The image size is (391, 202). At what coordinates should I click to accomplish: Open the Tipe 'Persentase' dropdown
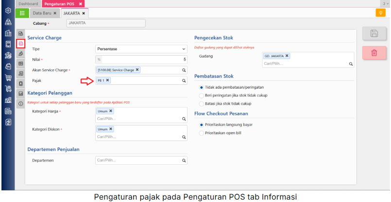point(141,49)
